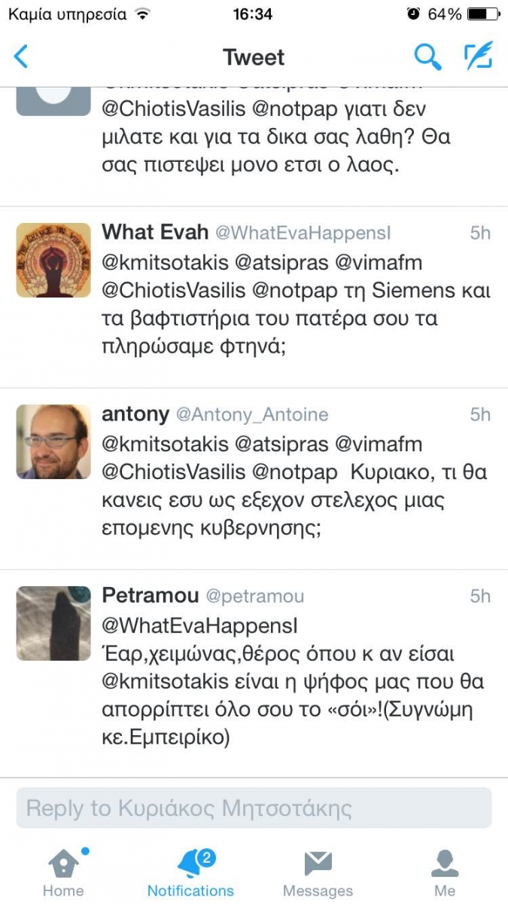
Task: Tap the alarm clock status icon
Action: 413,14
